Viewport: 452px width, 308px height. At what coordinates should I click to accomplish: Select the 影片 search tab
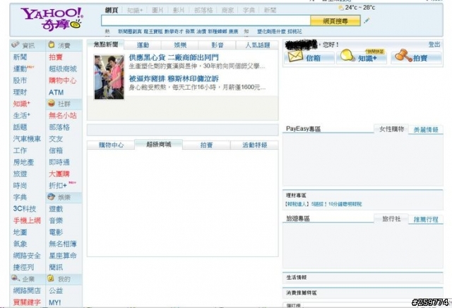(179, 11)
